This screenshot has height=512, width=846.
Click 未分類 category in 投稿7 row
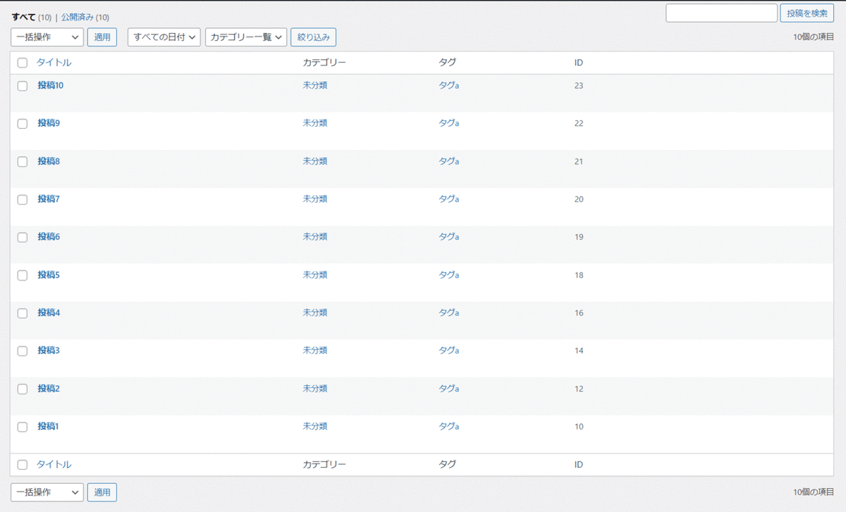(315, 199)
